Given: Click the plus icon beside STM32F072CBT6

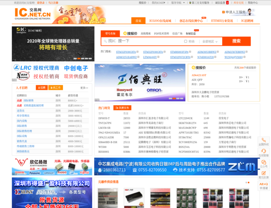Looking at the screenshot, I should [192, 57].
